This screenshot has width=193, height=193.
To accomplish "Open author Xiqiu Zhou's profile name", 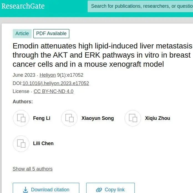I will 158,118.
